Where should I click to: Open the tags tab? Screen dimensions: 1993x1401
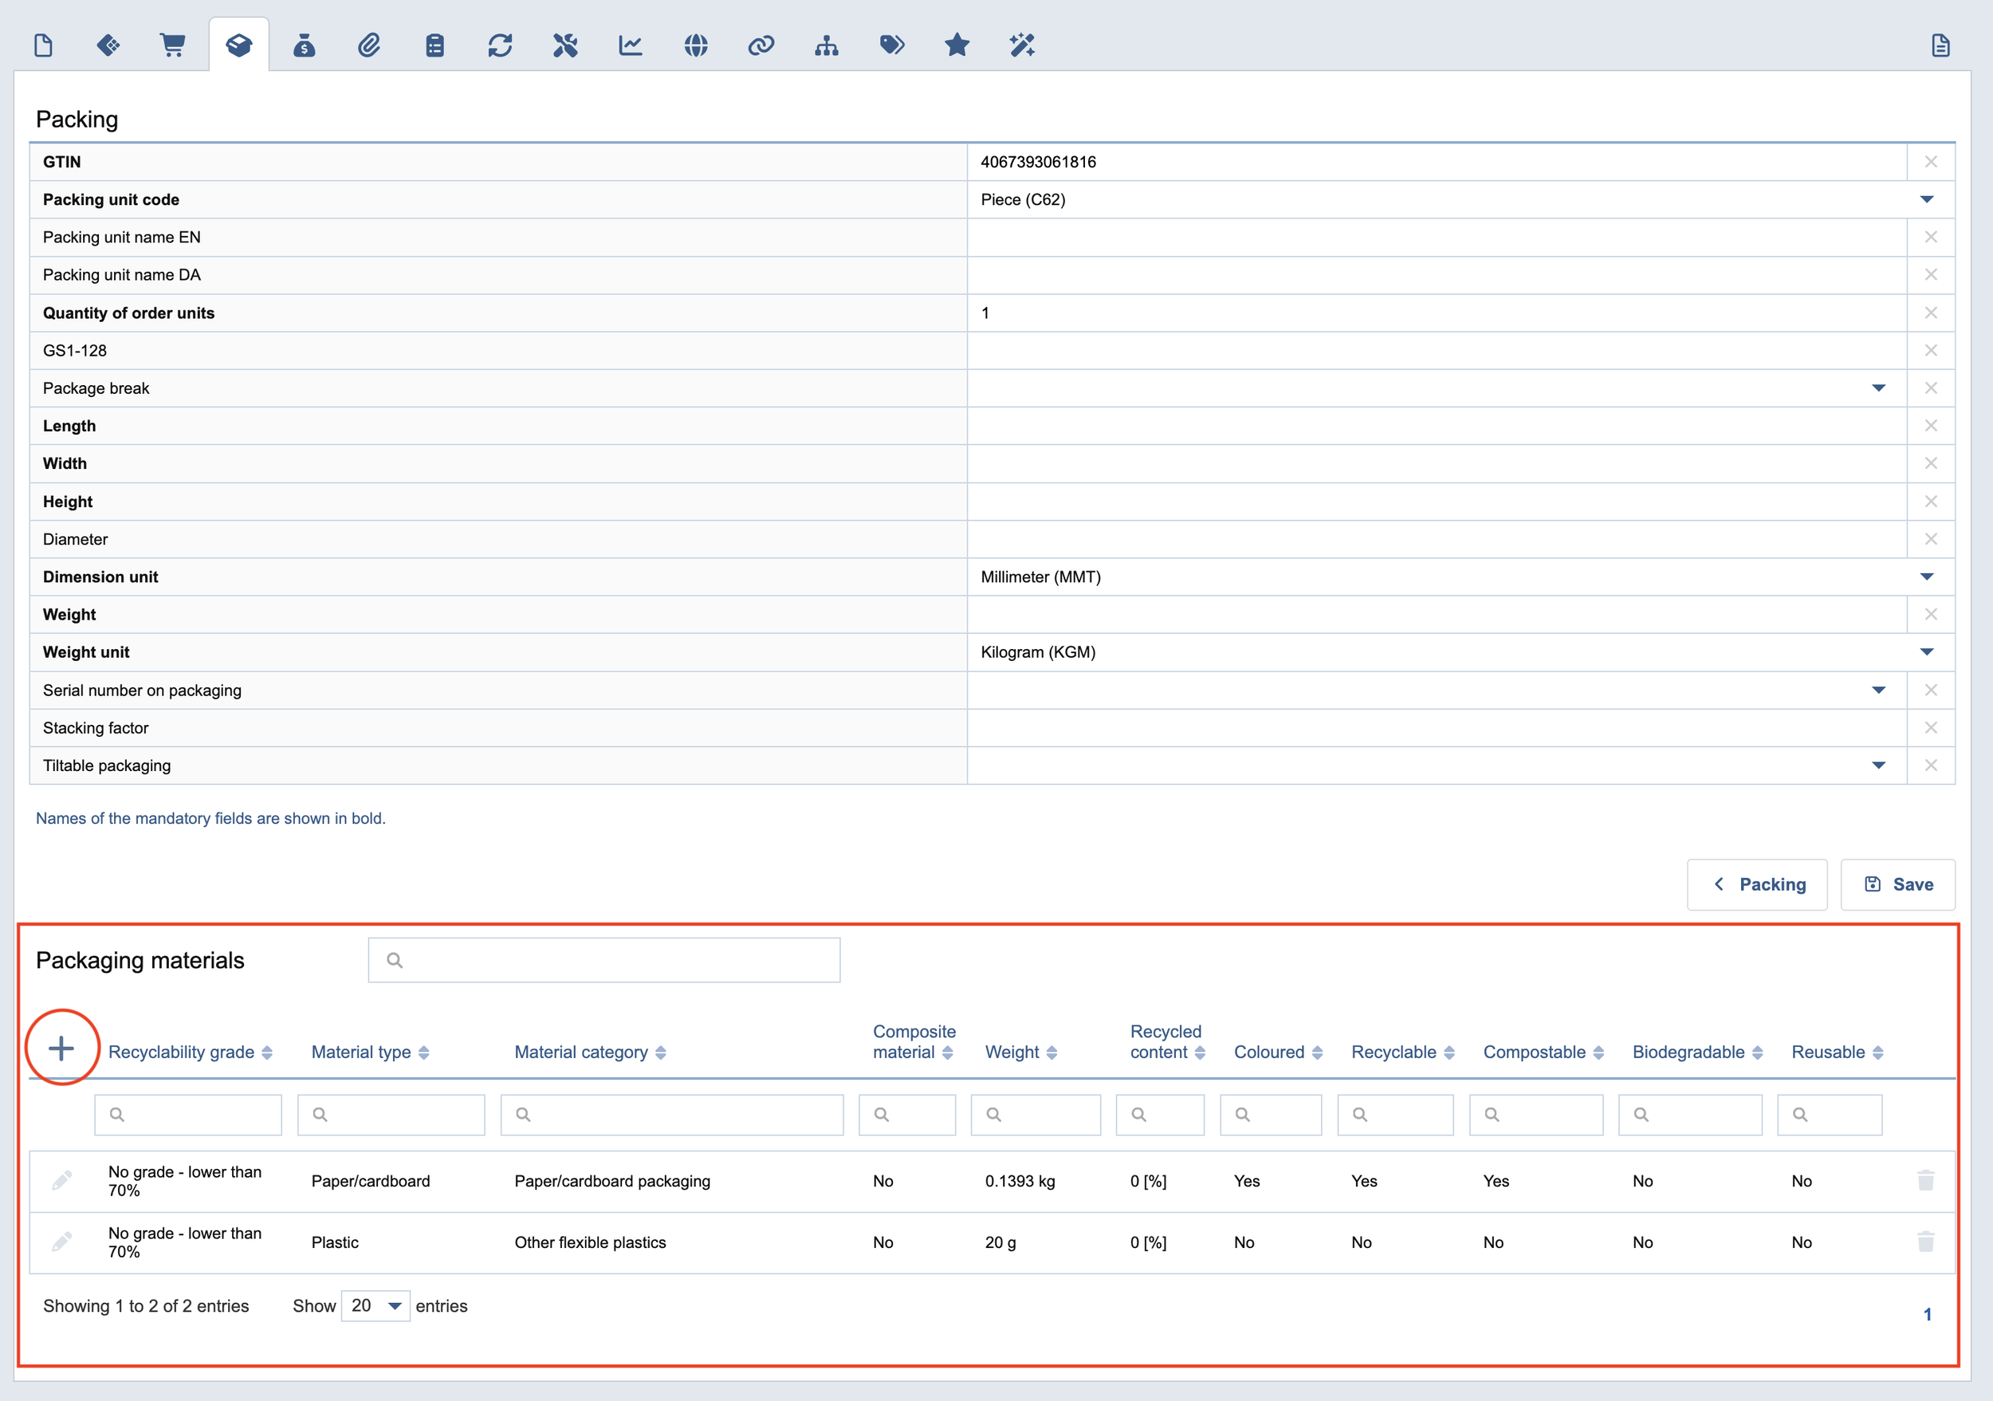[891, 45]
